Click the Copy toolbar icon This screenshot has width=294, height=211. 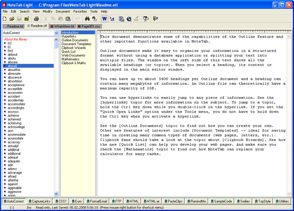point(53,19)
